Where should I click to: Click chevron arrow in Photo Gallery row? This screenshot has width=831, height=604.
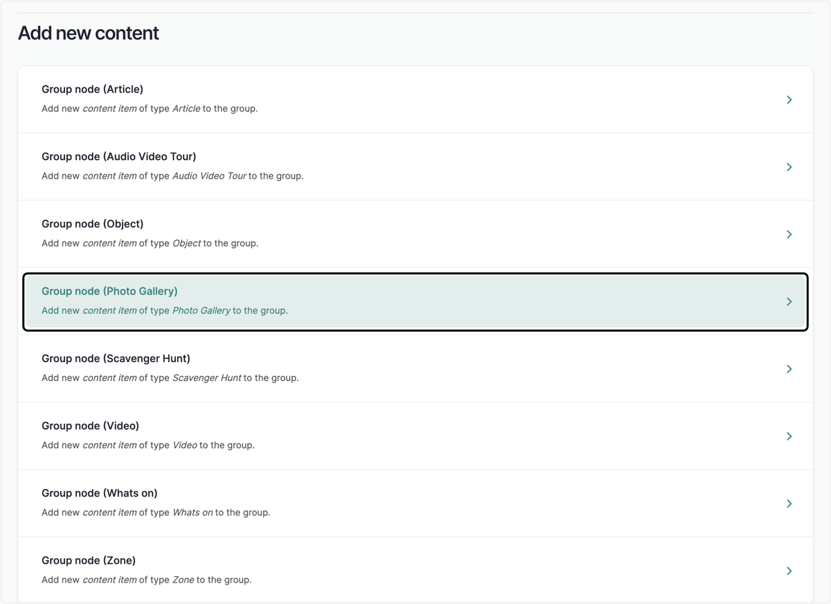tap(789, 301)
